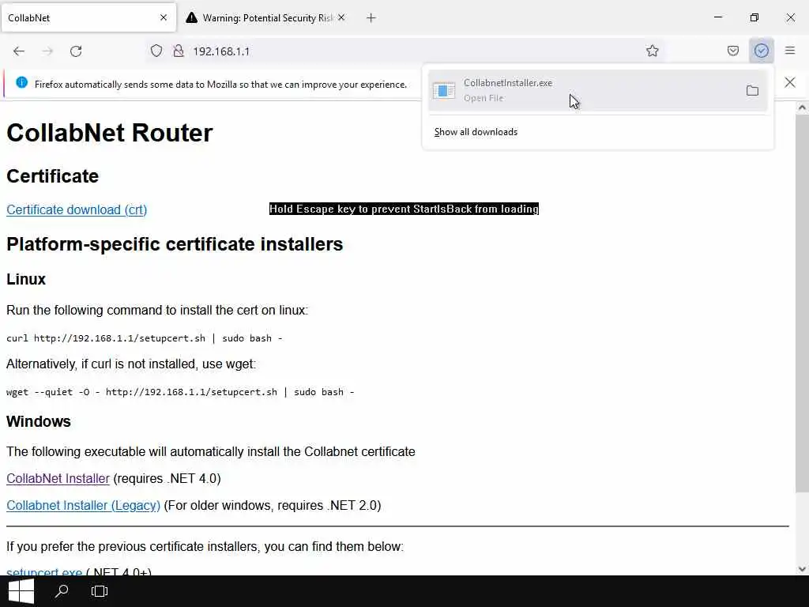This screenshot has width=809, height=607.
Task: Reload the page with the refresh icon
Action: pyautogui.click(x=76, y=51)
